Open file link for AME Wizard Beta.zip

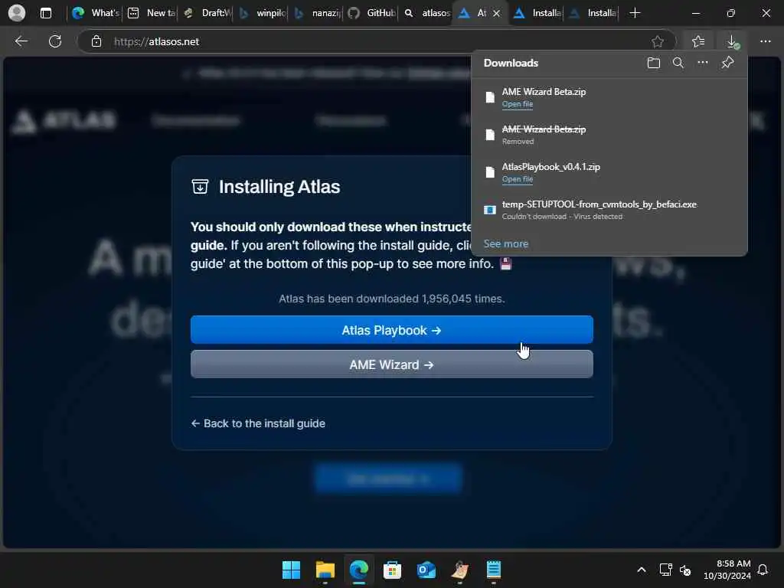pos(517,104)
